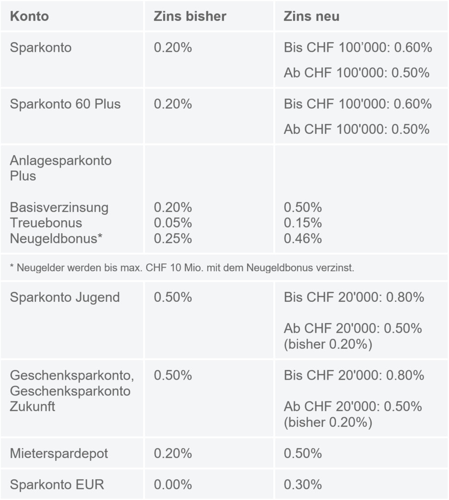The height and width of the screenshot is (500, 449).
Task: Click the 0.25% previous Neugeldbonus rate
Action: coord(173,238)
